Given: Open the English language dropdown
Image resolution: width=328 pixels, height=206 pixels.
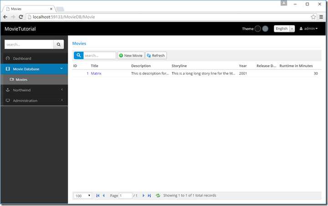Looking at the screenshot, I should (284, 29).
